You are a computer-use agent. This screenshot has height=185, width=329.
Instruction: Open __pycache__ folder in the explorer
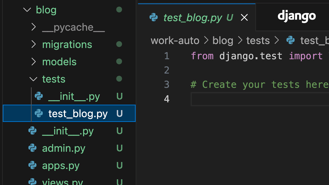tap(74, 27)
